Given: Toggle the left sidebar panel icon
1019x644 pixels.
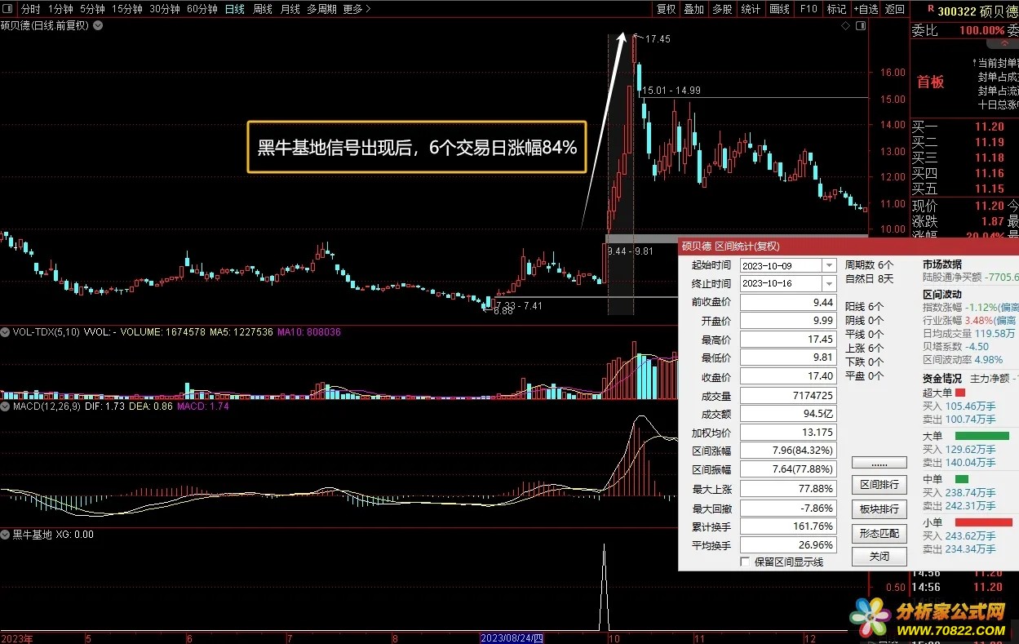Looking at the screenshot, I should click(x=8, y=9).
